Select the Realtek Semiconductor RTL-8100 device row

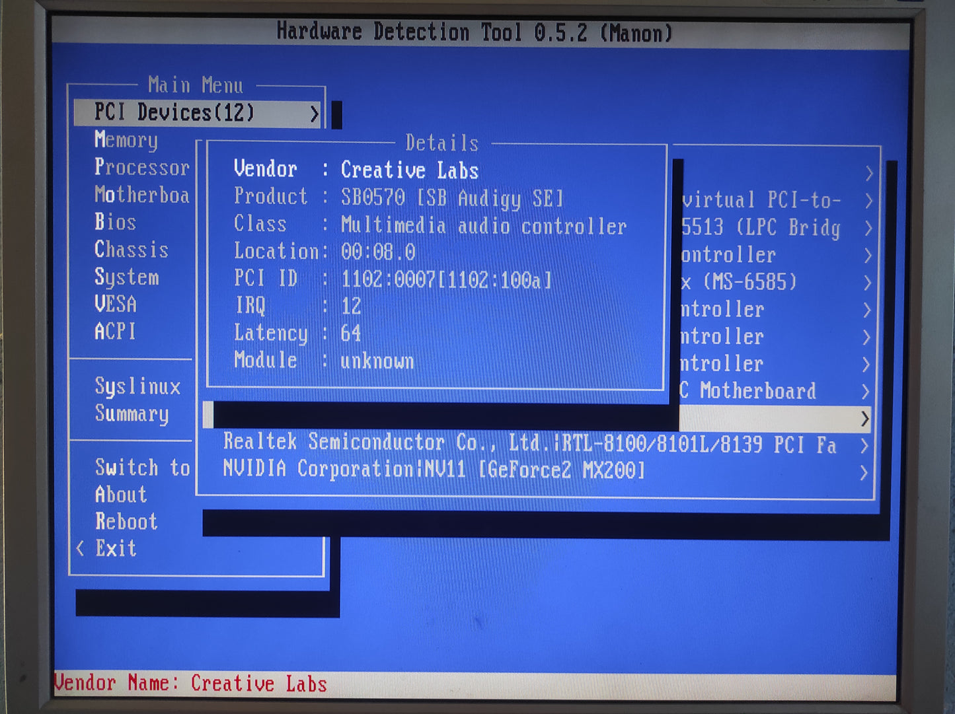click(529, 444)
